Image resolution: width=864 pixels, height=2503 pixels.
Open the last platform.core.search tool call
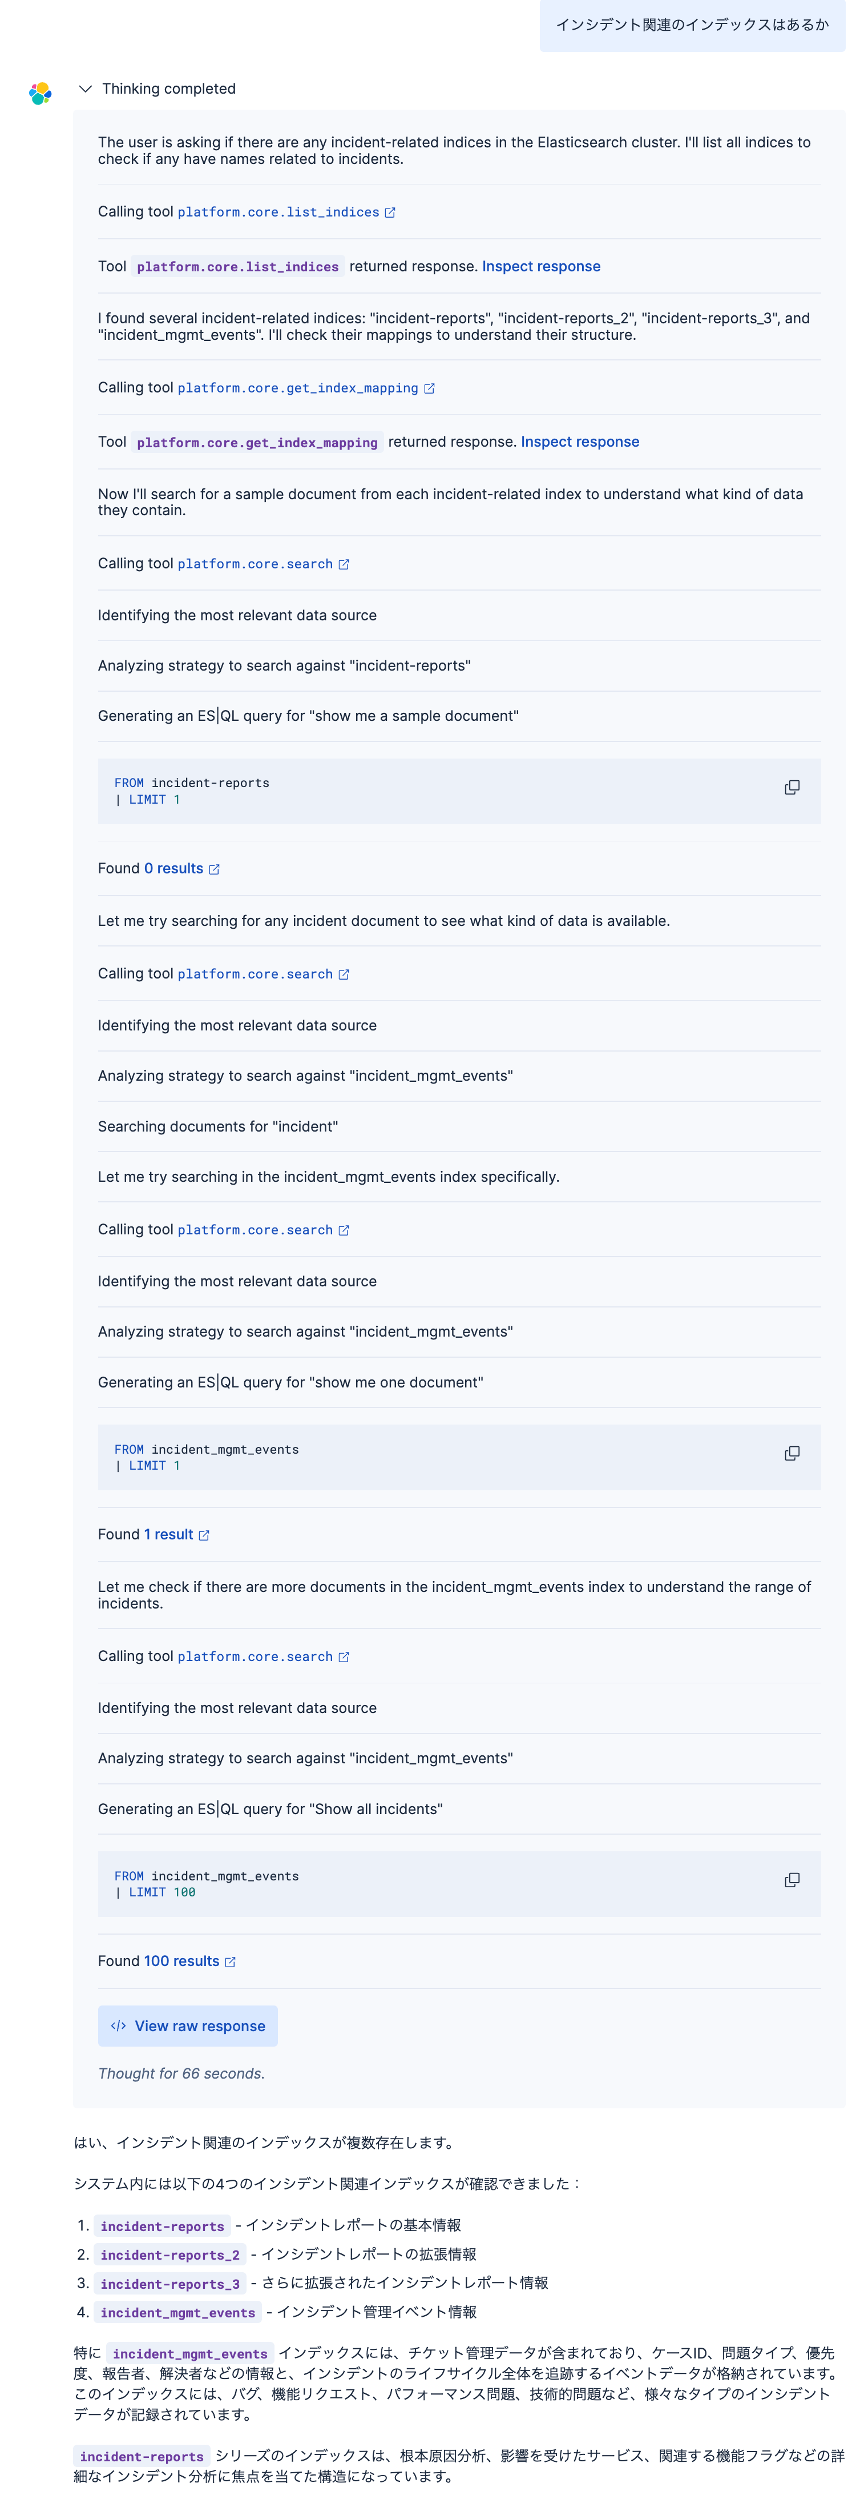[x=255, y=1656]
